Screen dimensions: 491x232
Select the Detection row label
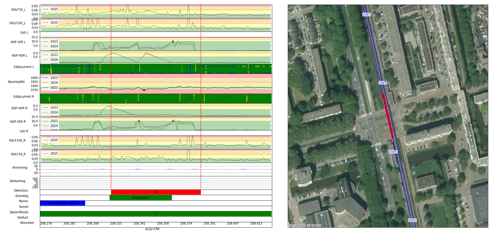(x=21, y=191)
